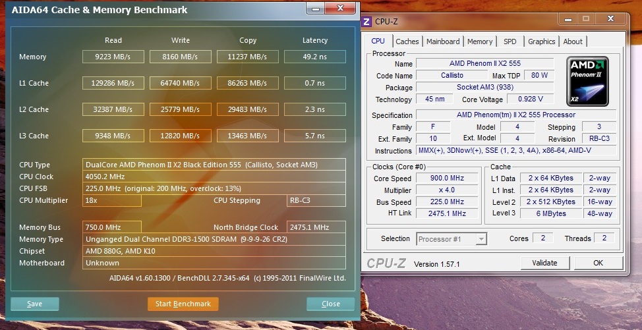Click the Technology value 45 nm
This screenshot has height=330, width=642.
coord(435,99)
